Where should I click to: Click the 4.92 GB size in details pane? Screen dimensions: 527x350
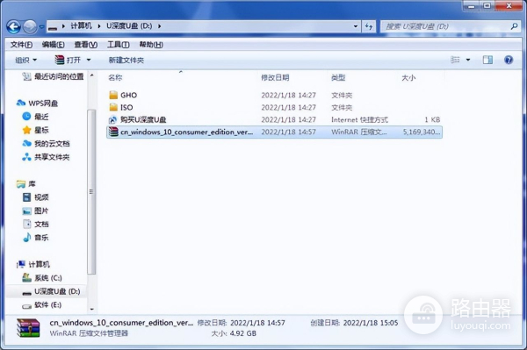(x=242, y=333)
